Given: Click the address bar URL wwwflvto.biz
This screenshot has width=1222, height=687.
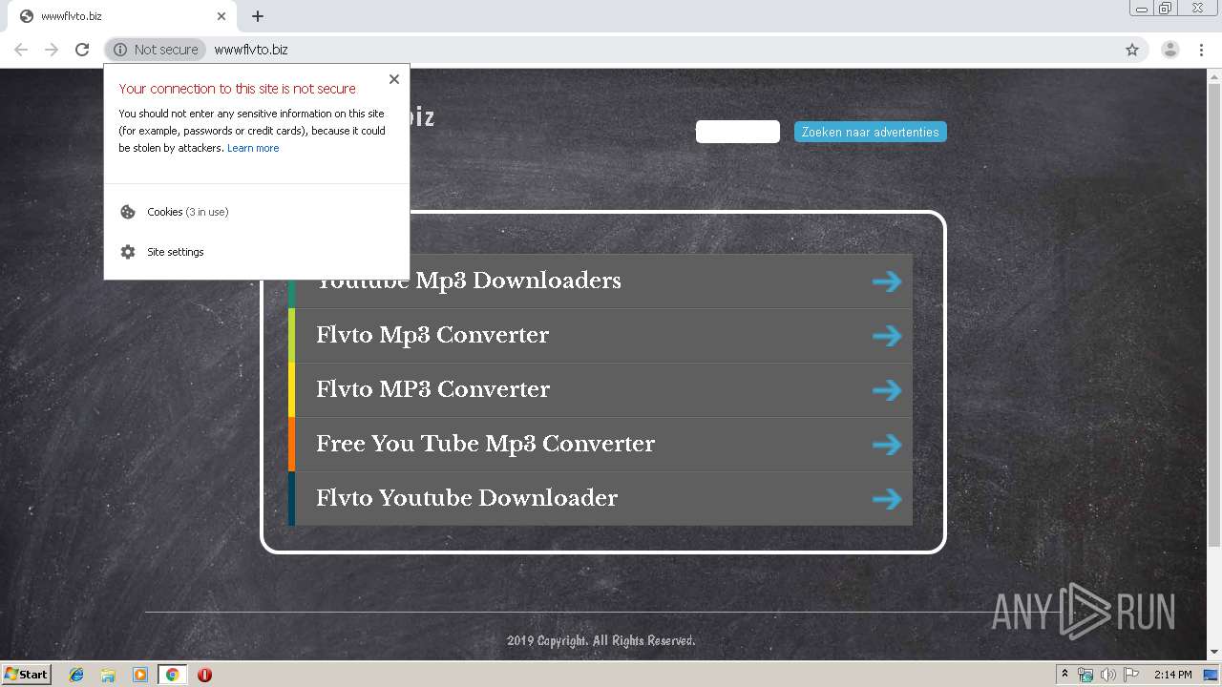Looking at the screenshot, I should pyautogui.click(x=251, y=50).
